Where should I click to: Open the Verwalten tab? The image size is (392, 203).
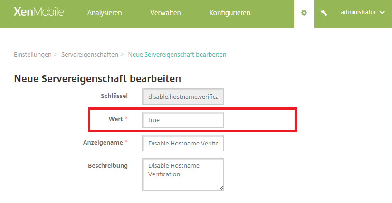coord(165,13)
